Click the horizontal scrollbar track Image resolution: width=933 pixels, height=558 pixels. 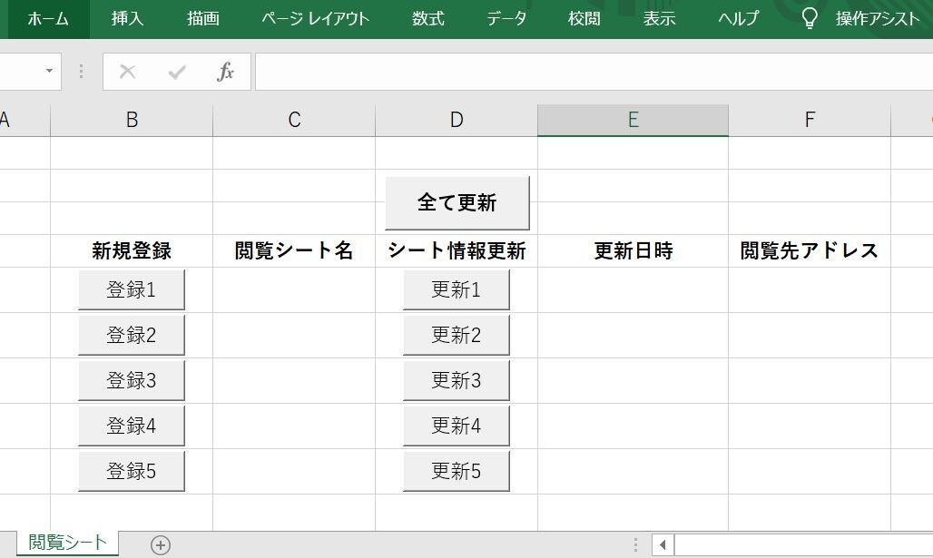click(x=803, y=544)
